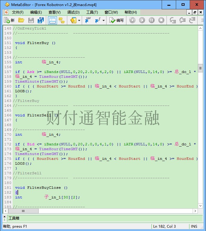Open the 帮助(H) menu
Image resolution: width=206 pixels, height=231 pixels.
click(x=131, y=12)
